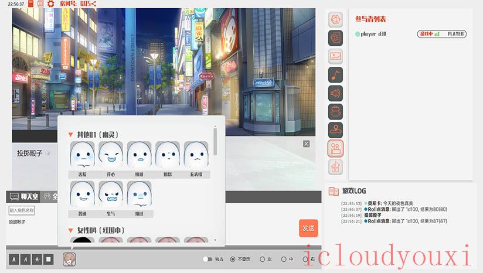Screen dimensions: 483x273
Task: Click the white square color button in chat toolbar
Action: coord(49,260)
